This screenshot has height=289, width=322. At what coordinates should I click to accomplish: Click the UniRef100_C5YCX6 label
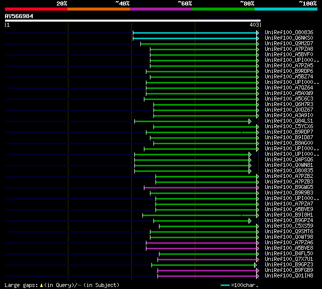[289, 127]
